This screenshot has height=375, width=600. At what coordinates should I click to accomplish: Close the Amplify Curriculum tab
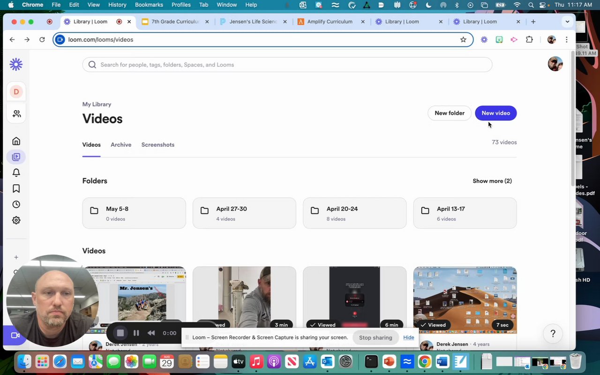pyautogui.click(x=362, y=22)
